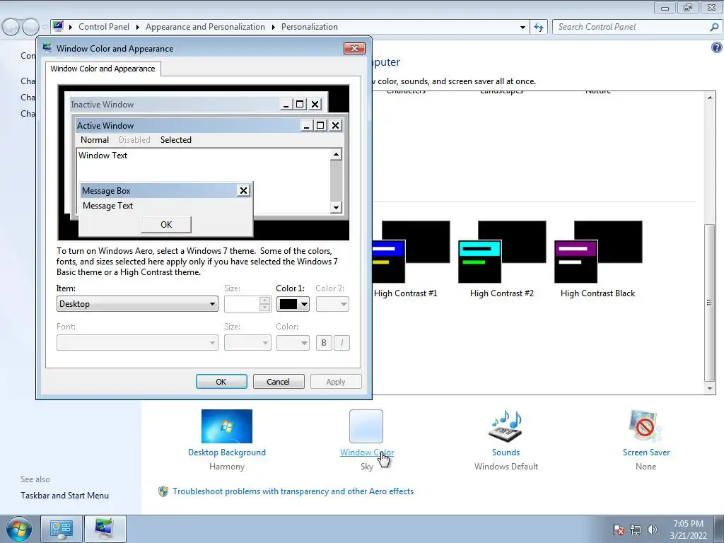The height and width of the screenshot is (543, 724).
Task: Click the Screen Saver link text
Action: pos(646,452)
